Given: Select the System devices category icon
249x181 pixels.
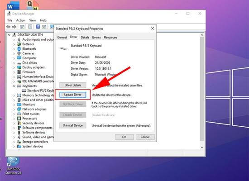Looking at the screenshot, I should click(19, 146).
